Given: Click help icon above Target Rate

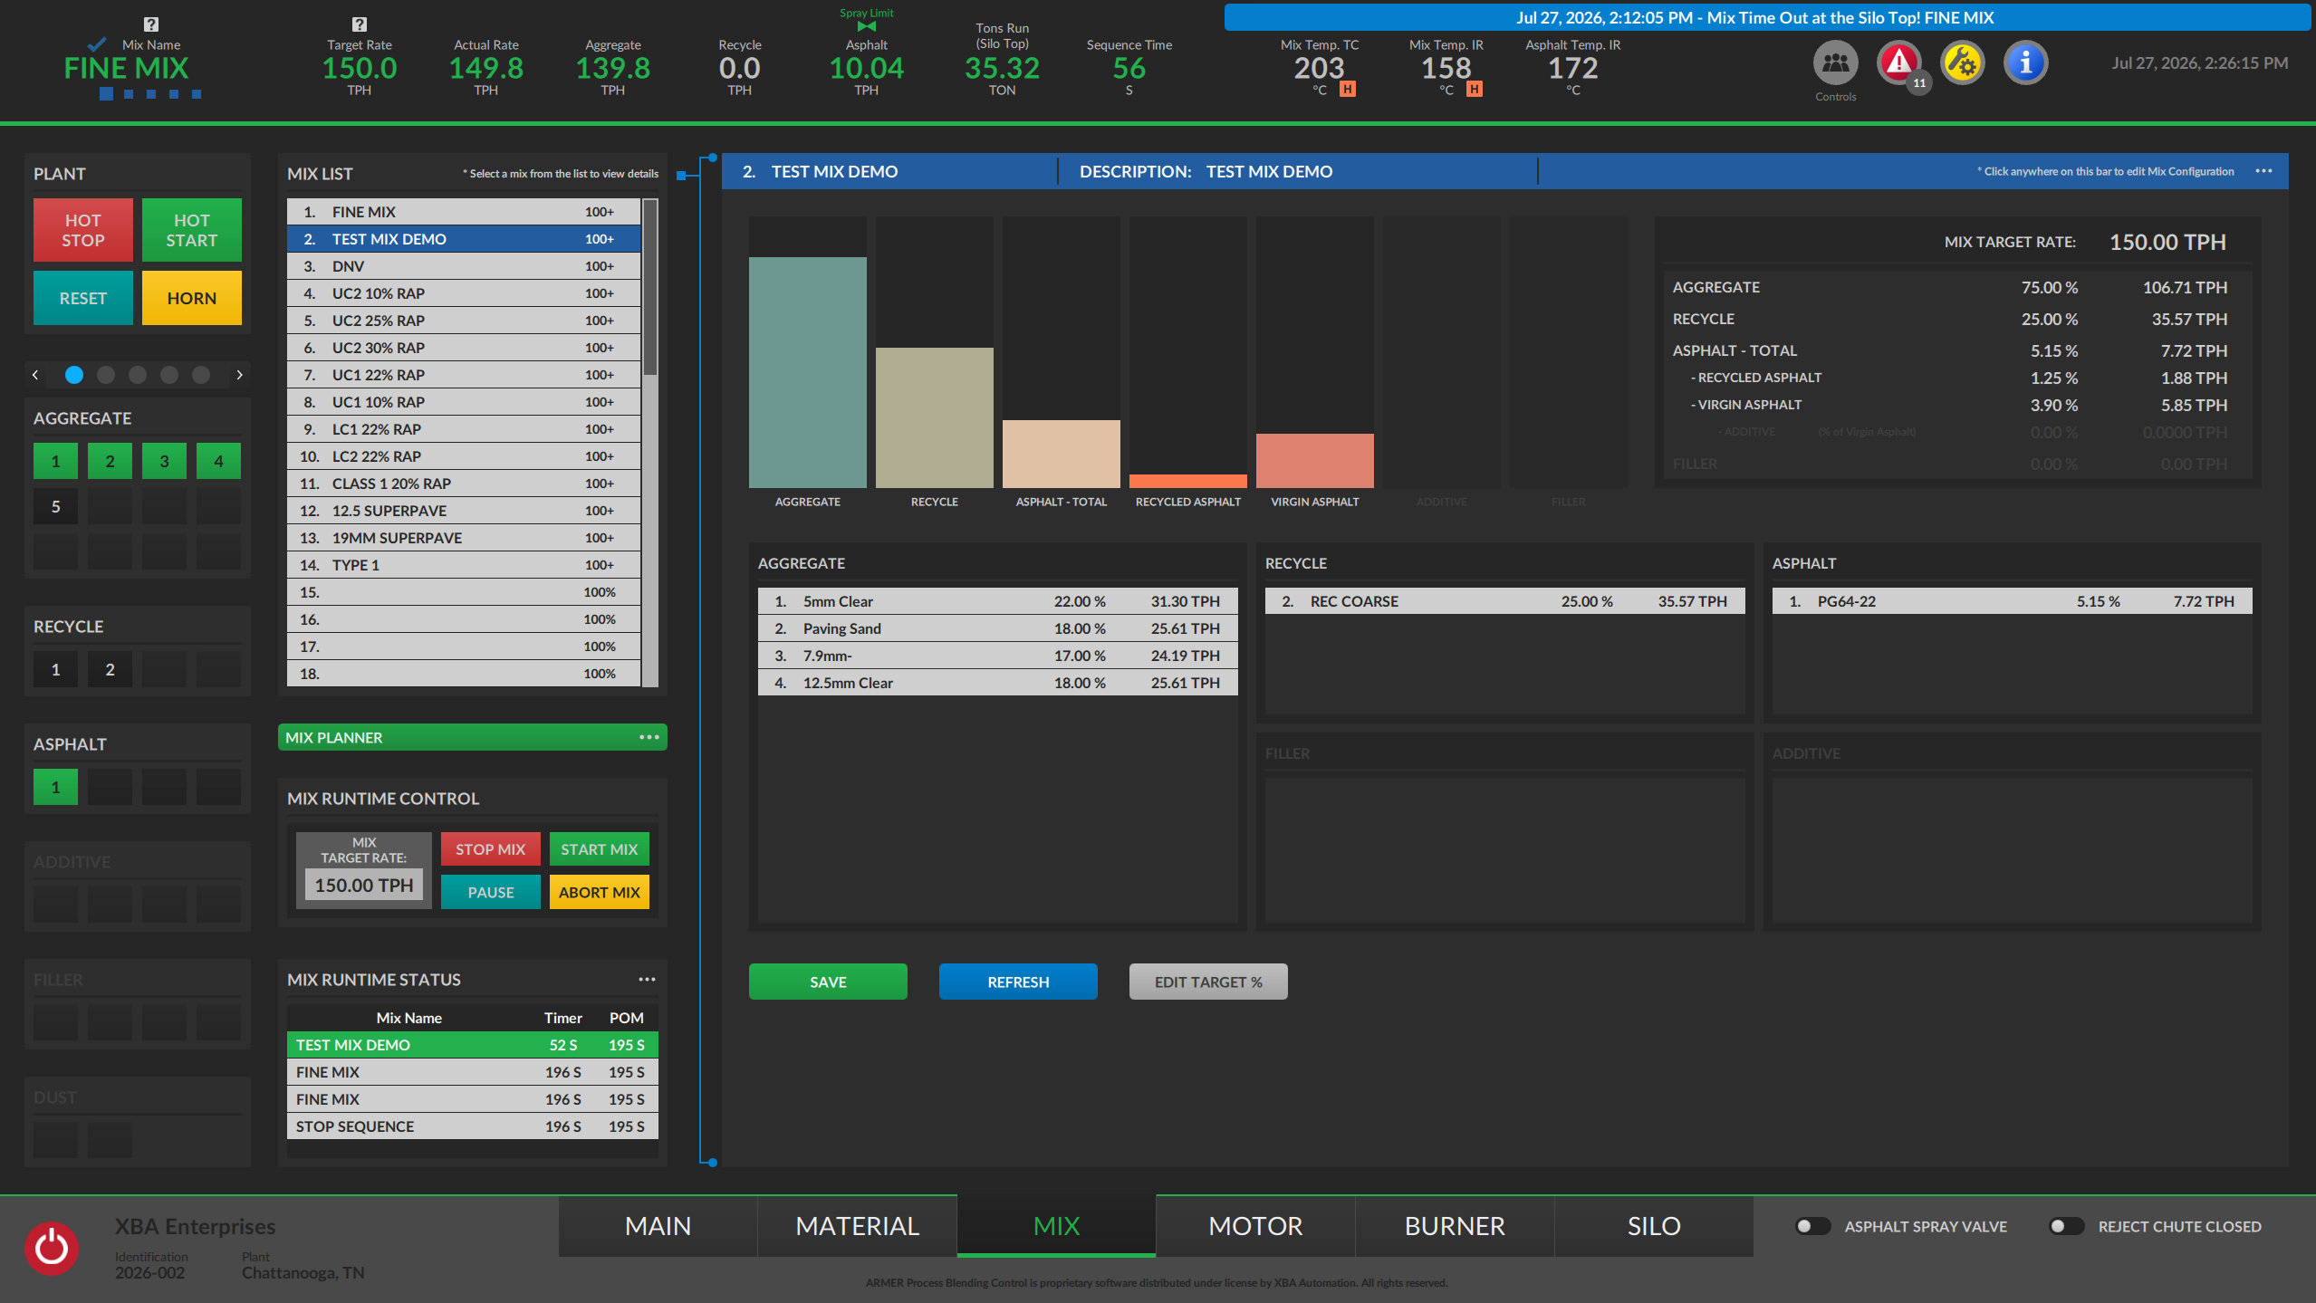Looking at the screenshot, I should (360, 24).
